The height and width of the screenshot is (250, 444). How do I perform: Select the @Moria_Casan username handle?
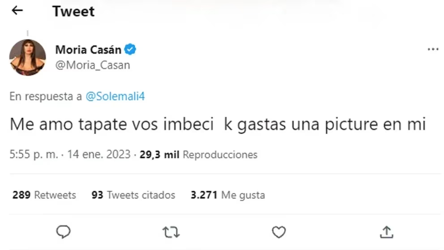pyautogui.click(x=93, y=65)
